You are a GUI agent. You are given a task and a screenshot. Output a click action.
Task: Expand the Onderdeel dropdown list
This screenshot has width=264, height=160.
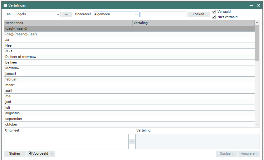[136, 14]
